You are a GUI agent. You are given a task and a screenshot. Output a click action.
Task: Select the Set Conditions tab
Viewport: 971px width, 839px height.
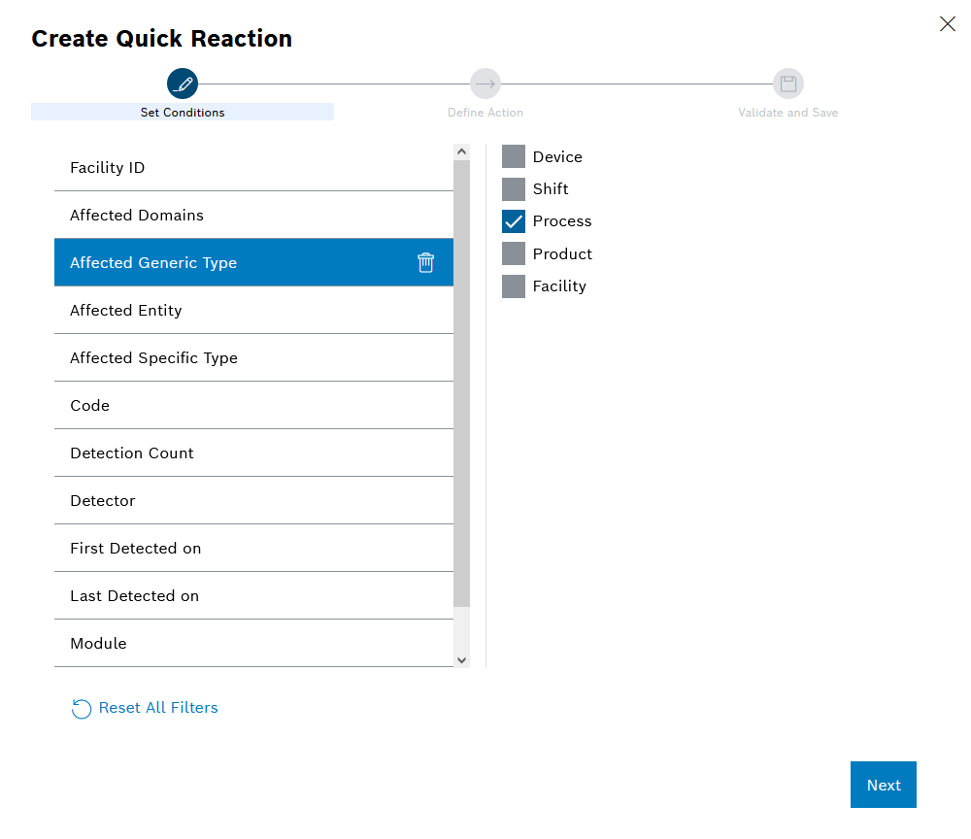pyautogui.click(x=183, y=112)
